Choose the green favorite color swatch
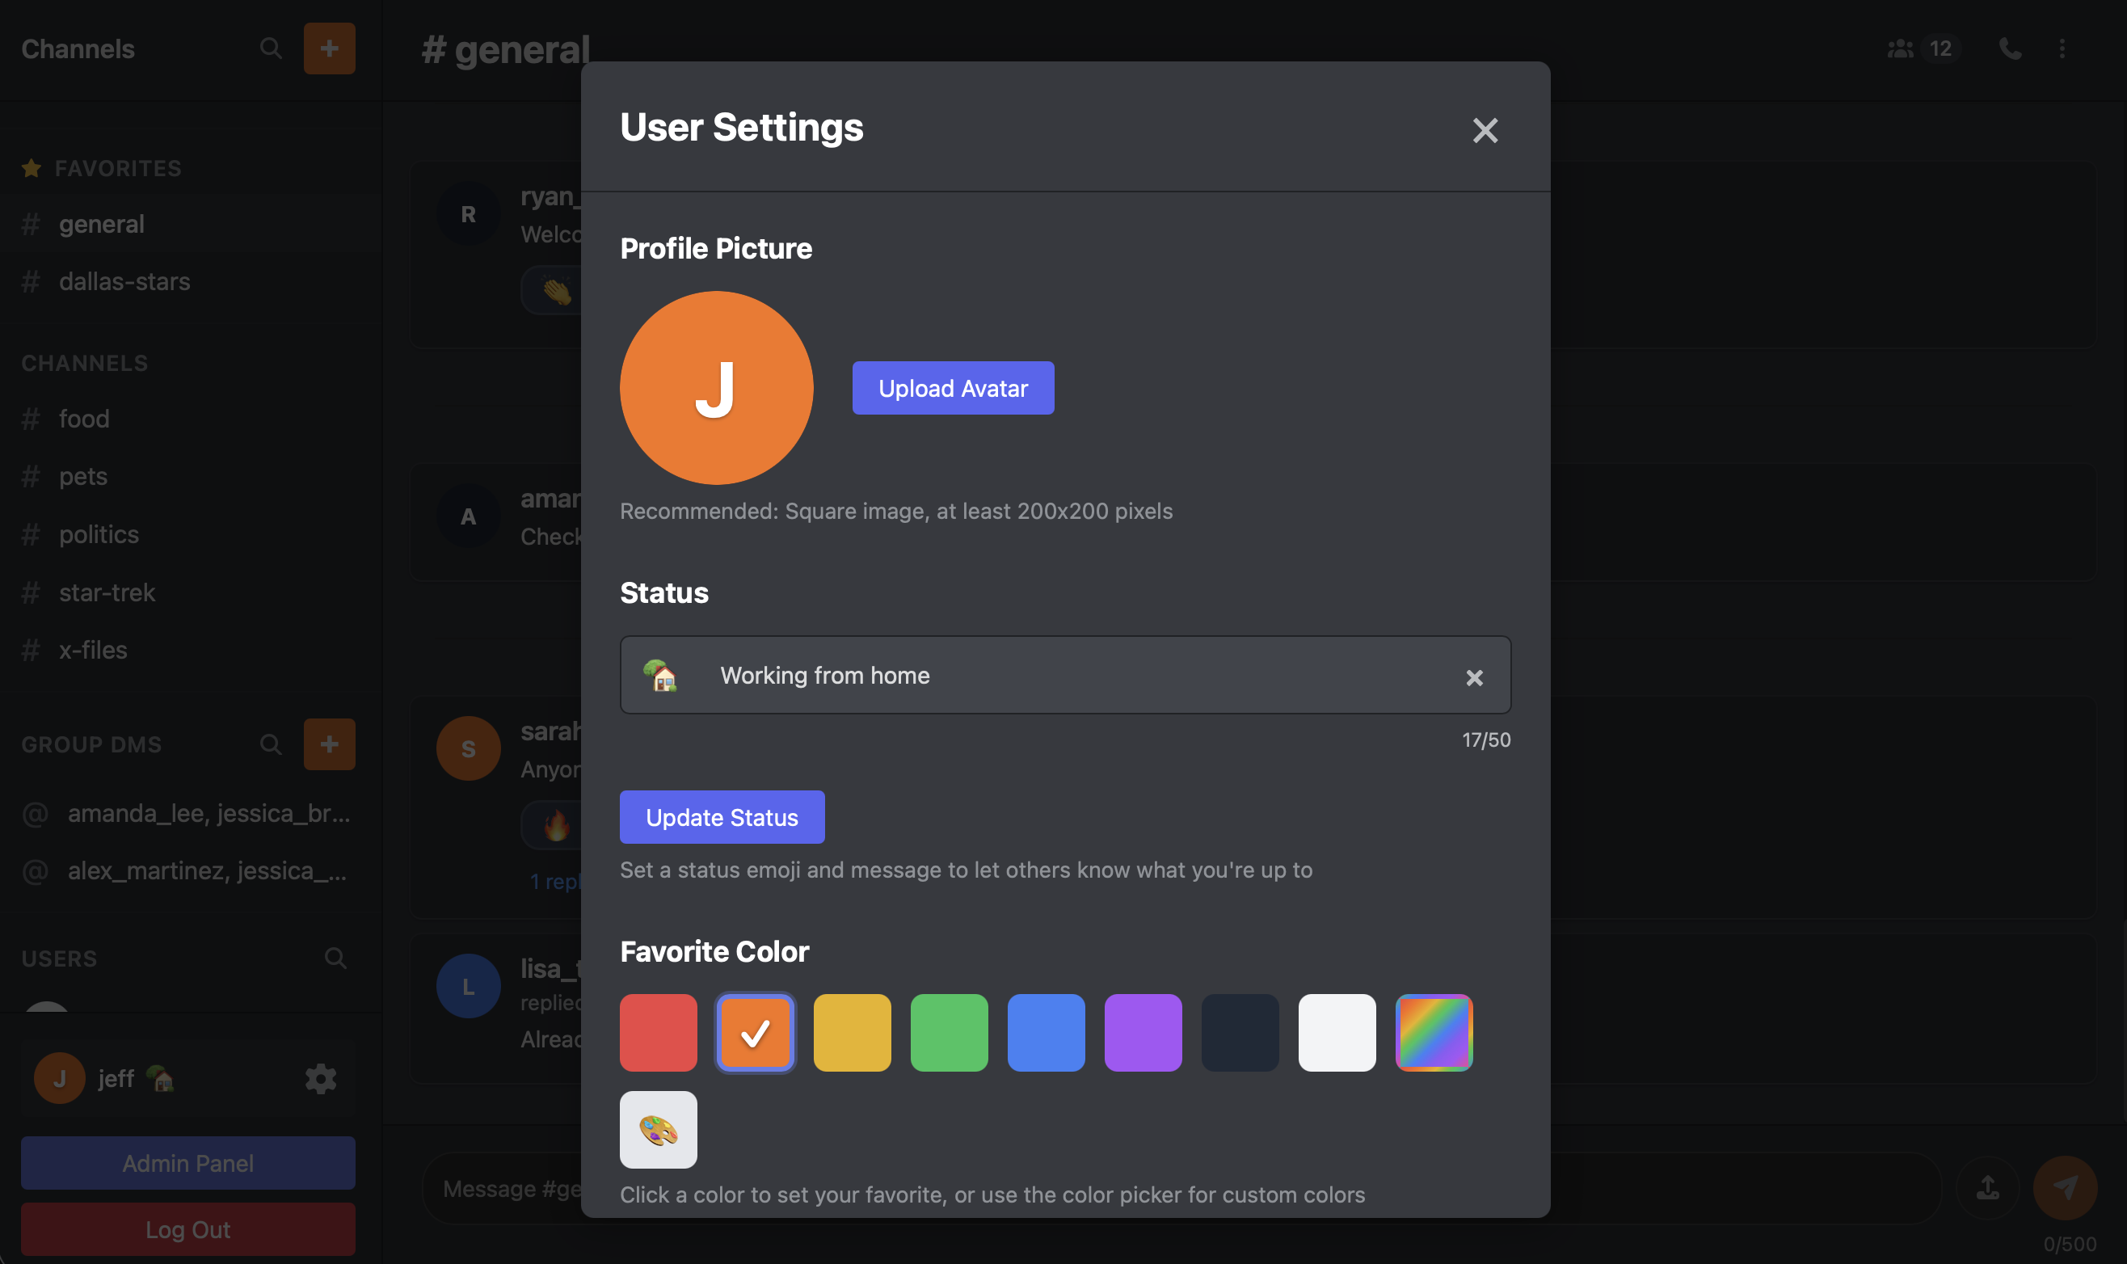The image size is (2127, 1264). click(x=950, y=1032)
